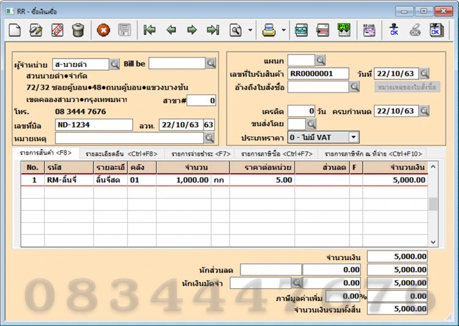Image resolution: width=459 pixels, height=326 pixels.
Task: Click the หมายเหตุของใบสั่งซื้อ button
Action: (x=407, y=87)
